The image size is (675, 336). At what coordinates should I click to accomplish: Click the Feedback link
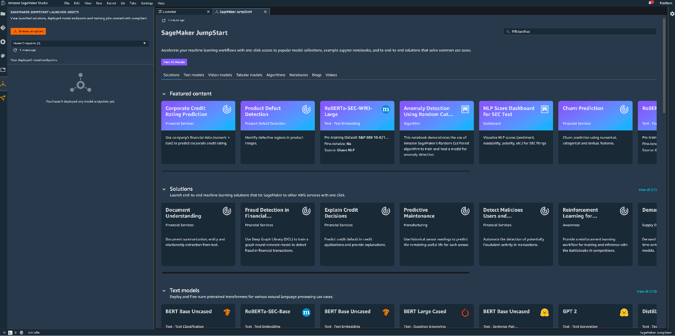click(666, 3)
